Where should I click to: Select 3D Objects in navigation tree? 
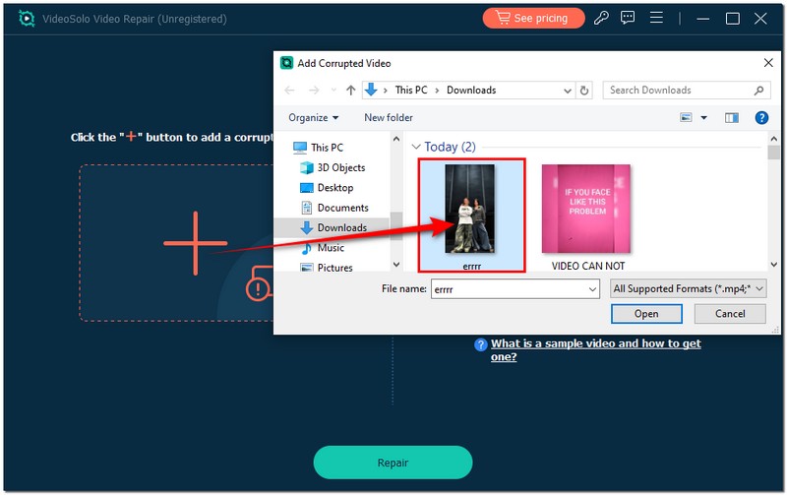(333, 167)
